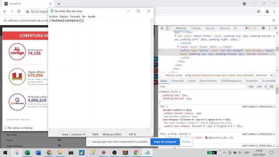The height and width of the screenshot is (157, 279).
Task: Click the volume icon in the system tray
Action: [240, 153]
